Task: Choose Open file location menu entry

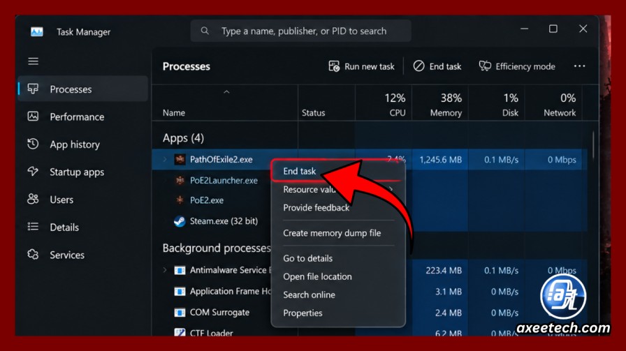Action: pos(317,277)
